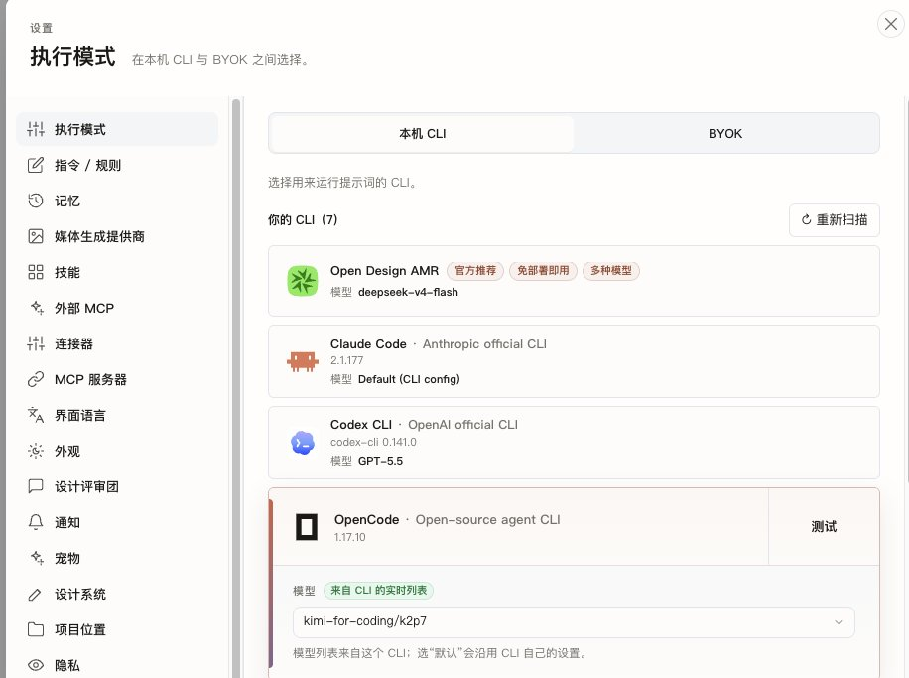Click the 外观 sun icon
Viewport: 909px width, 678px height.
click(36, 451)
